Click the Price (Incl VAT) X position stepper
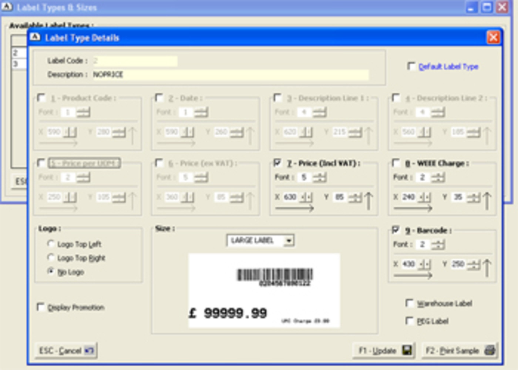 305,197
